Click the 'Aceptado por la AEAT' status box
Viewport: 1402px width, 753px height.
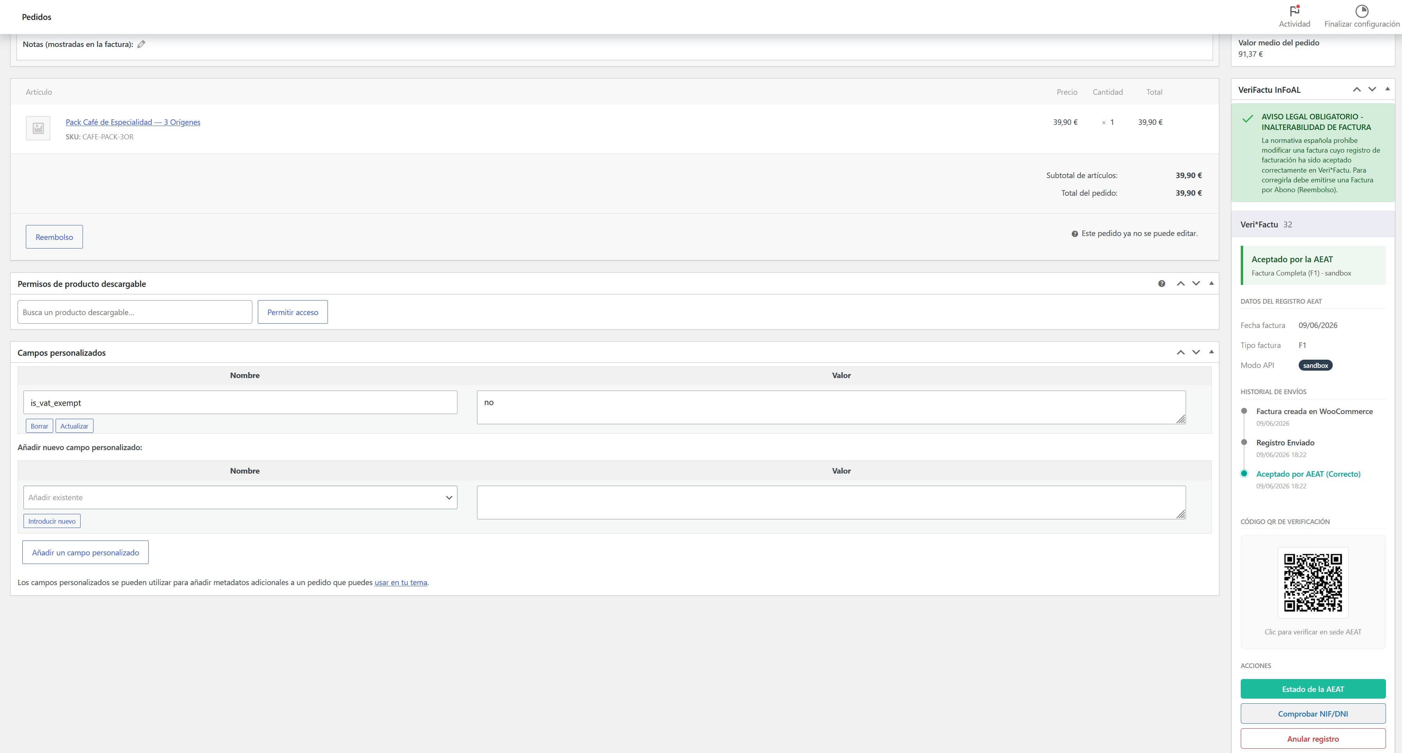1313,265
